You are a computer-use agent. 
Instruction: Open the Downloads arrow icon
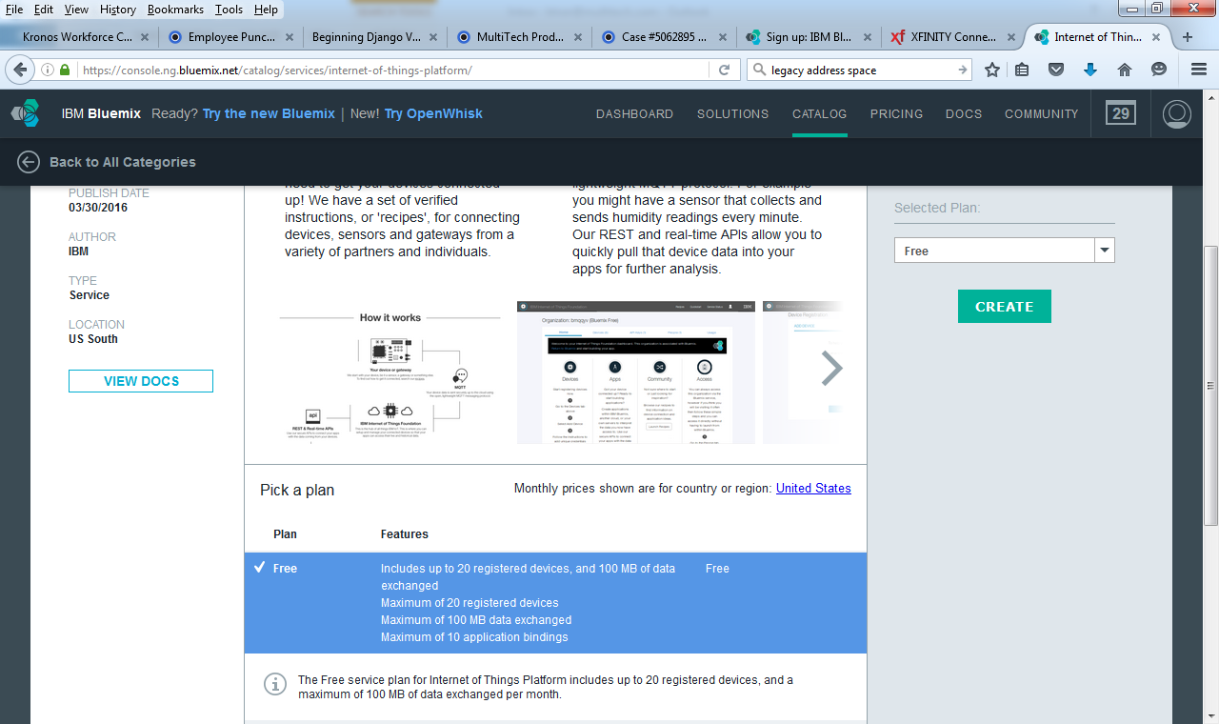1090,70
